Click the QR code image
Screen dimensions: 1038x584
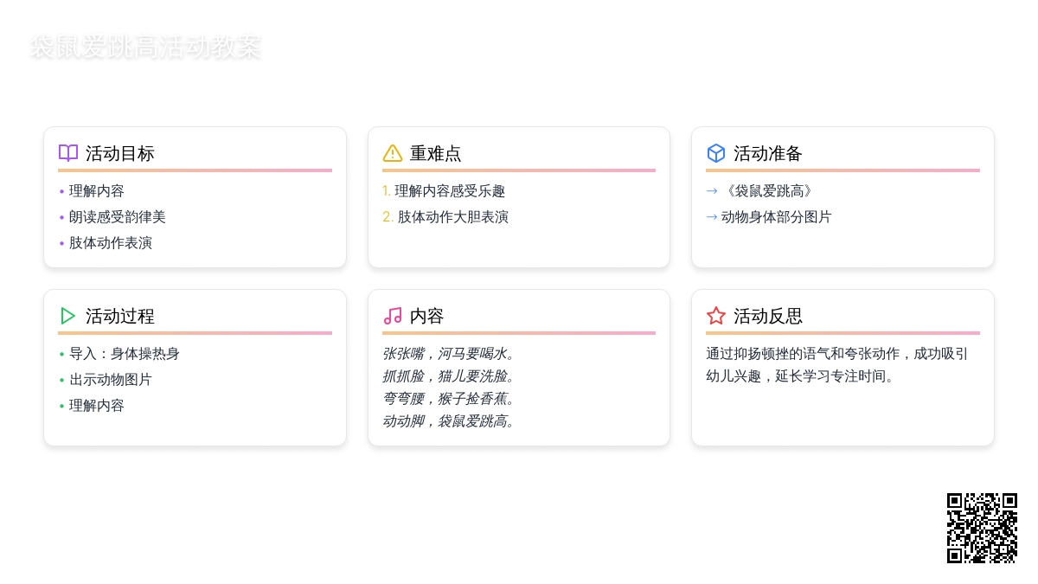tap(982, 528)
